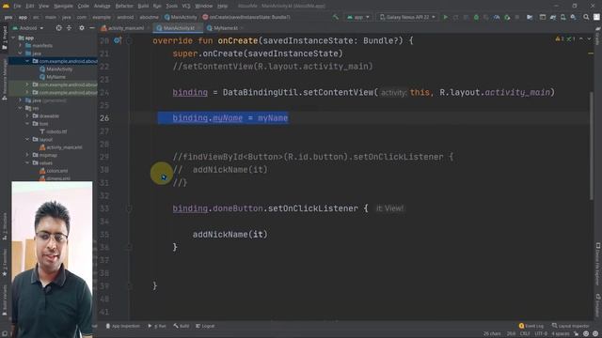This screenshot has height=338, width=602.
Task: Open Search Everywhere magnifier icon
Action: click(586, 17)
